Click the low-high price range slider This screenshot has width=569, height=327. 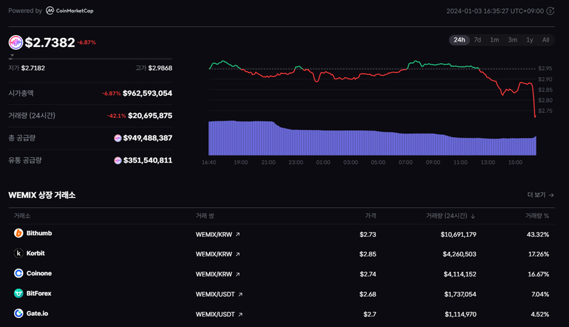(91, 58)
